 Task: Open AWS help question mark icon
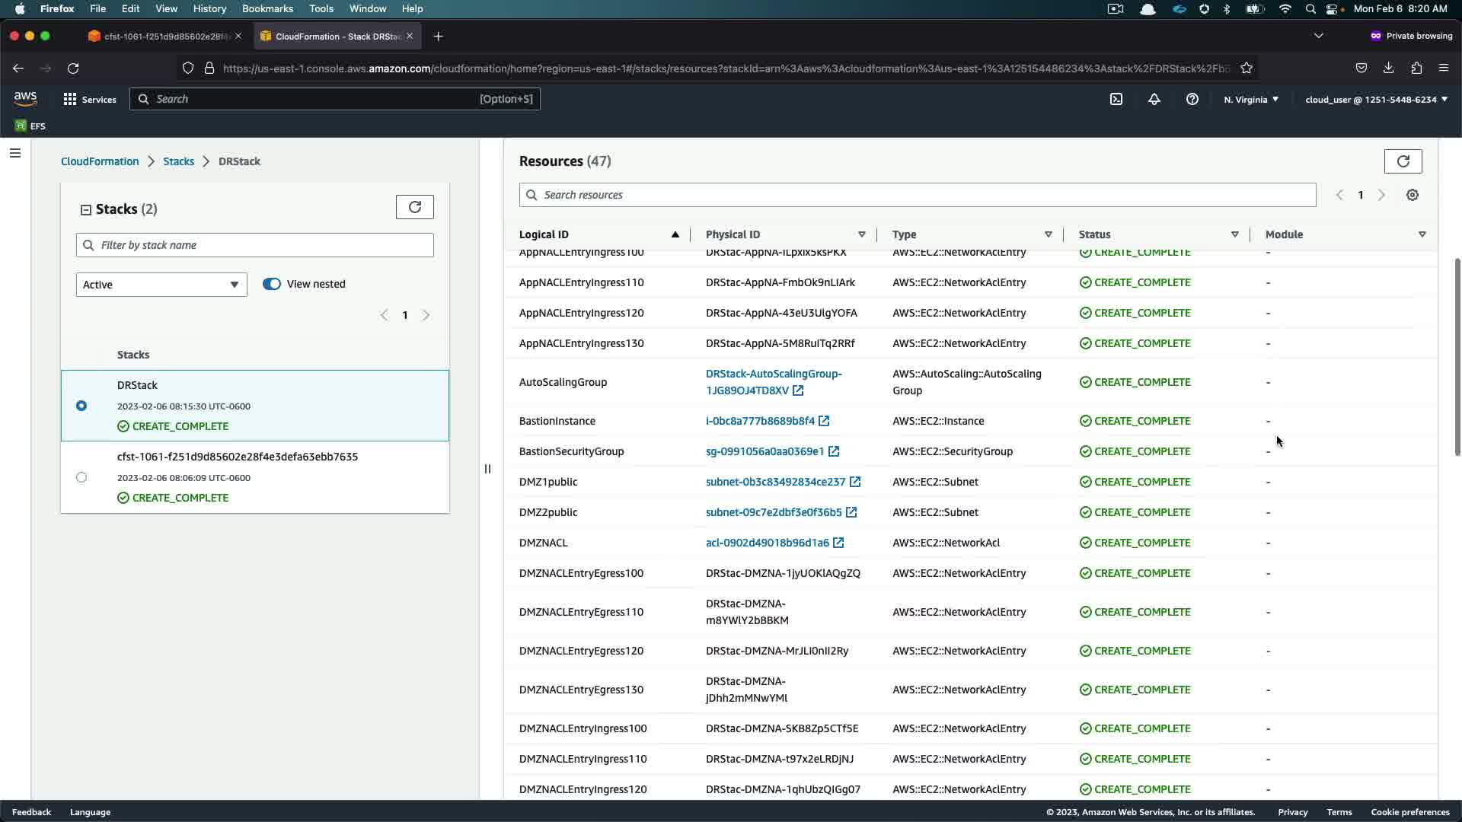coord(1192,99)
